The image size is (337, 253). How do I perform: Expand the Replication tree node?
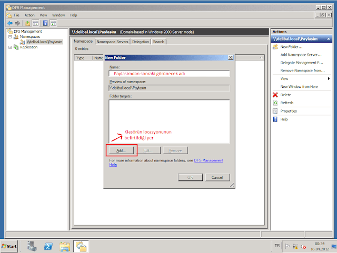point(10,47)
